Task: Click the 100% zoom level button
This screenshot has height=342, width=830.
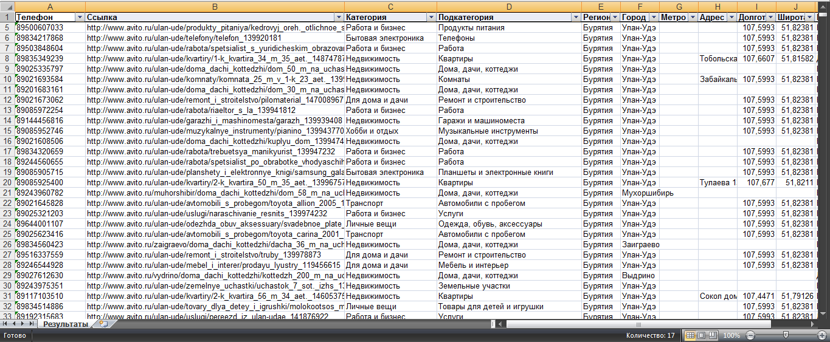Action: (731, 335)
